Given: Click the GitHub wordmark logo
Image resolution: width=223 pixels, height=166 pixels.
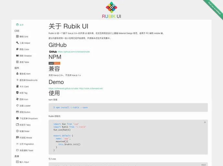Looking at the screenshot, I should point(53,52).
